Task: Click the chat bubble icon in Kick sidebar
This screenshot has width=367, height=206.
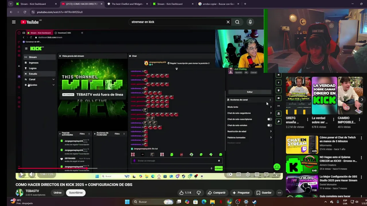Action: [x=278, y=98]
